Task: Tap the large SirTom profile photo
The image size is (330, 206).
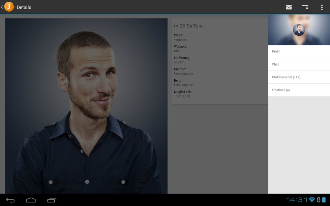Action: [x=86, y=106]
